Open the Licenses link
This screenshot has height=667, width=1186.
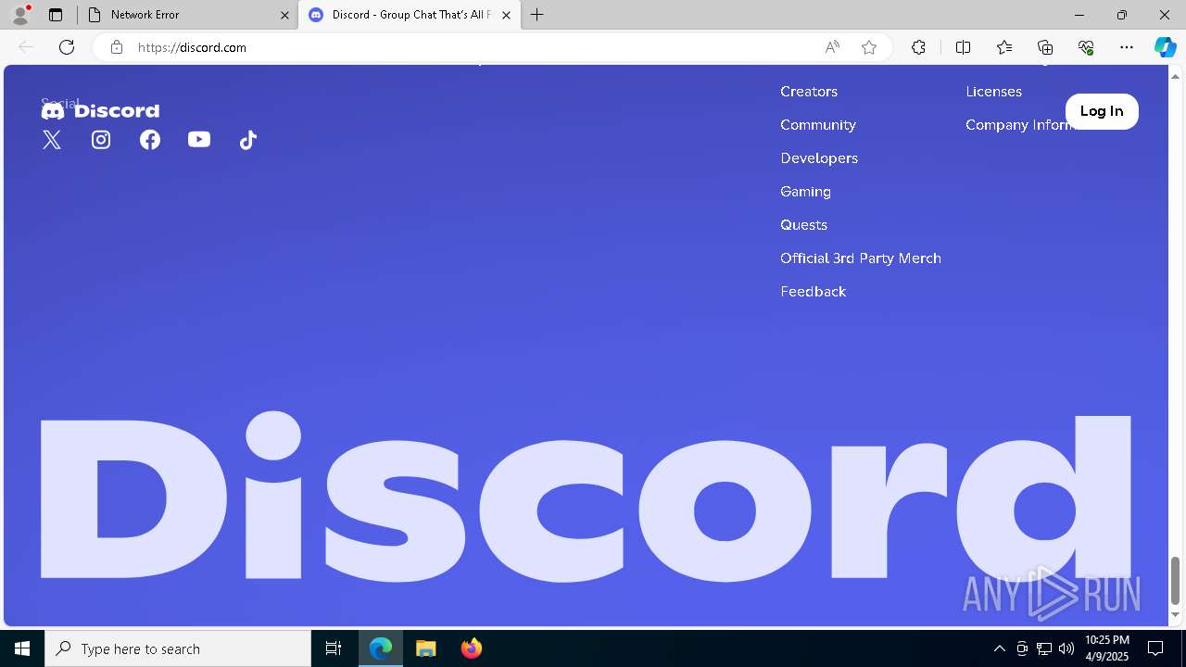click(993, 92)
